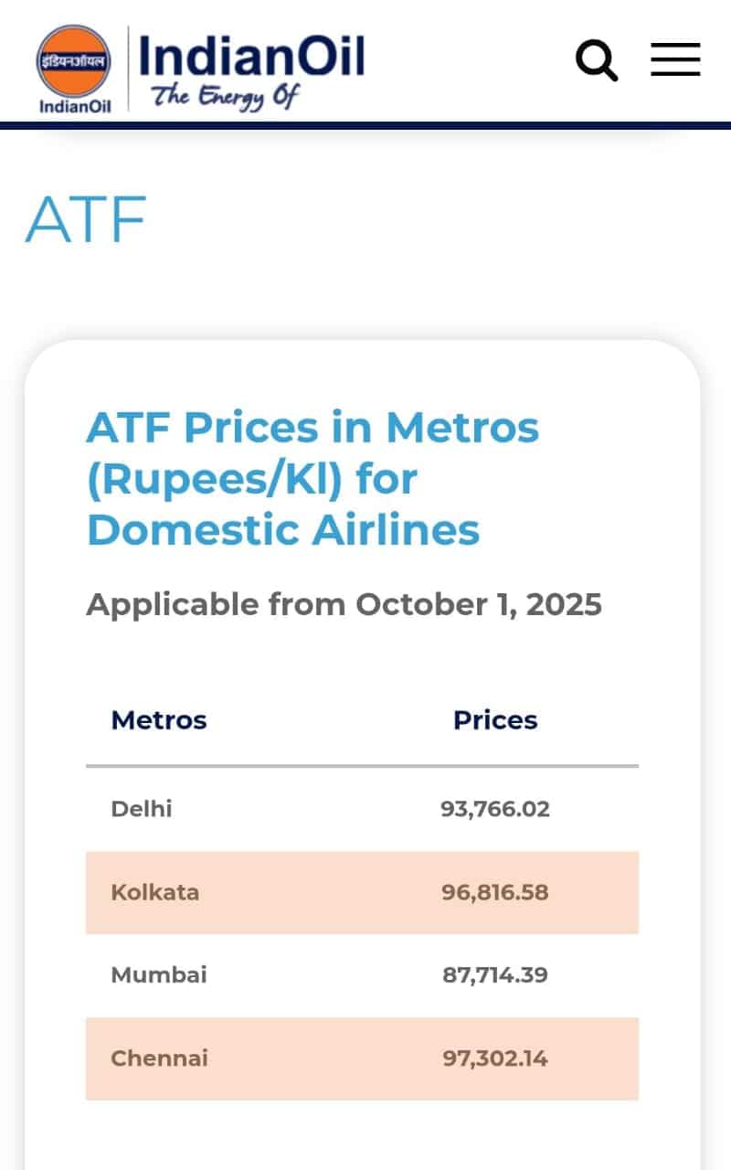This screenshot has height=1170, width=731.
Task: Click the Applicable from October 1, 2025 text
Action: click(344, 604)
